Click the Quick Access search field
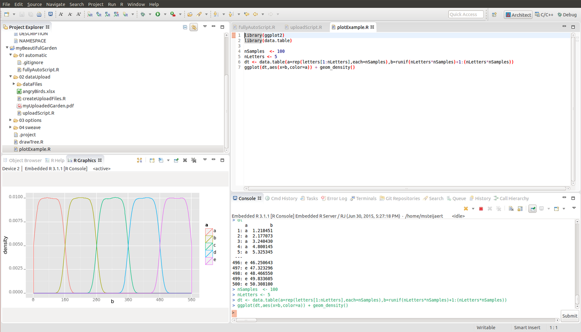Viewport: 581px width, 332px height. pos(466,14)
